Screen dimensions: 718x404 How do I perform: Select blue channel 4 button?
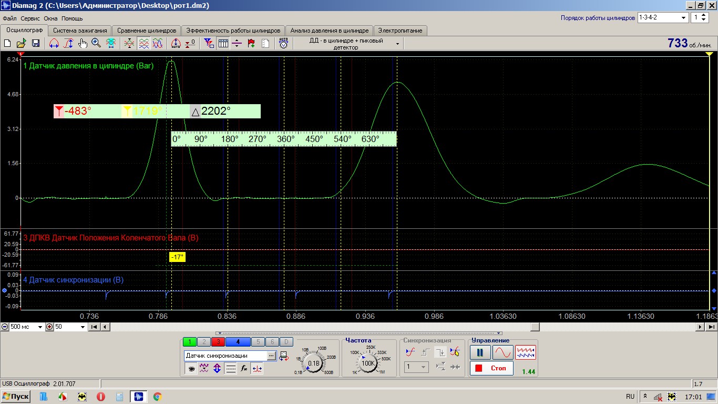click(238, 342)
